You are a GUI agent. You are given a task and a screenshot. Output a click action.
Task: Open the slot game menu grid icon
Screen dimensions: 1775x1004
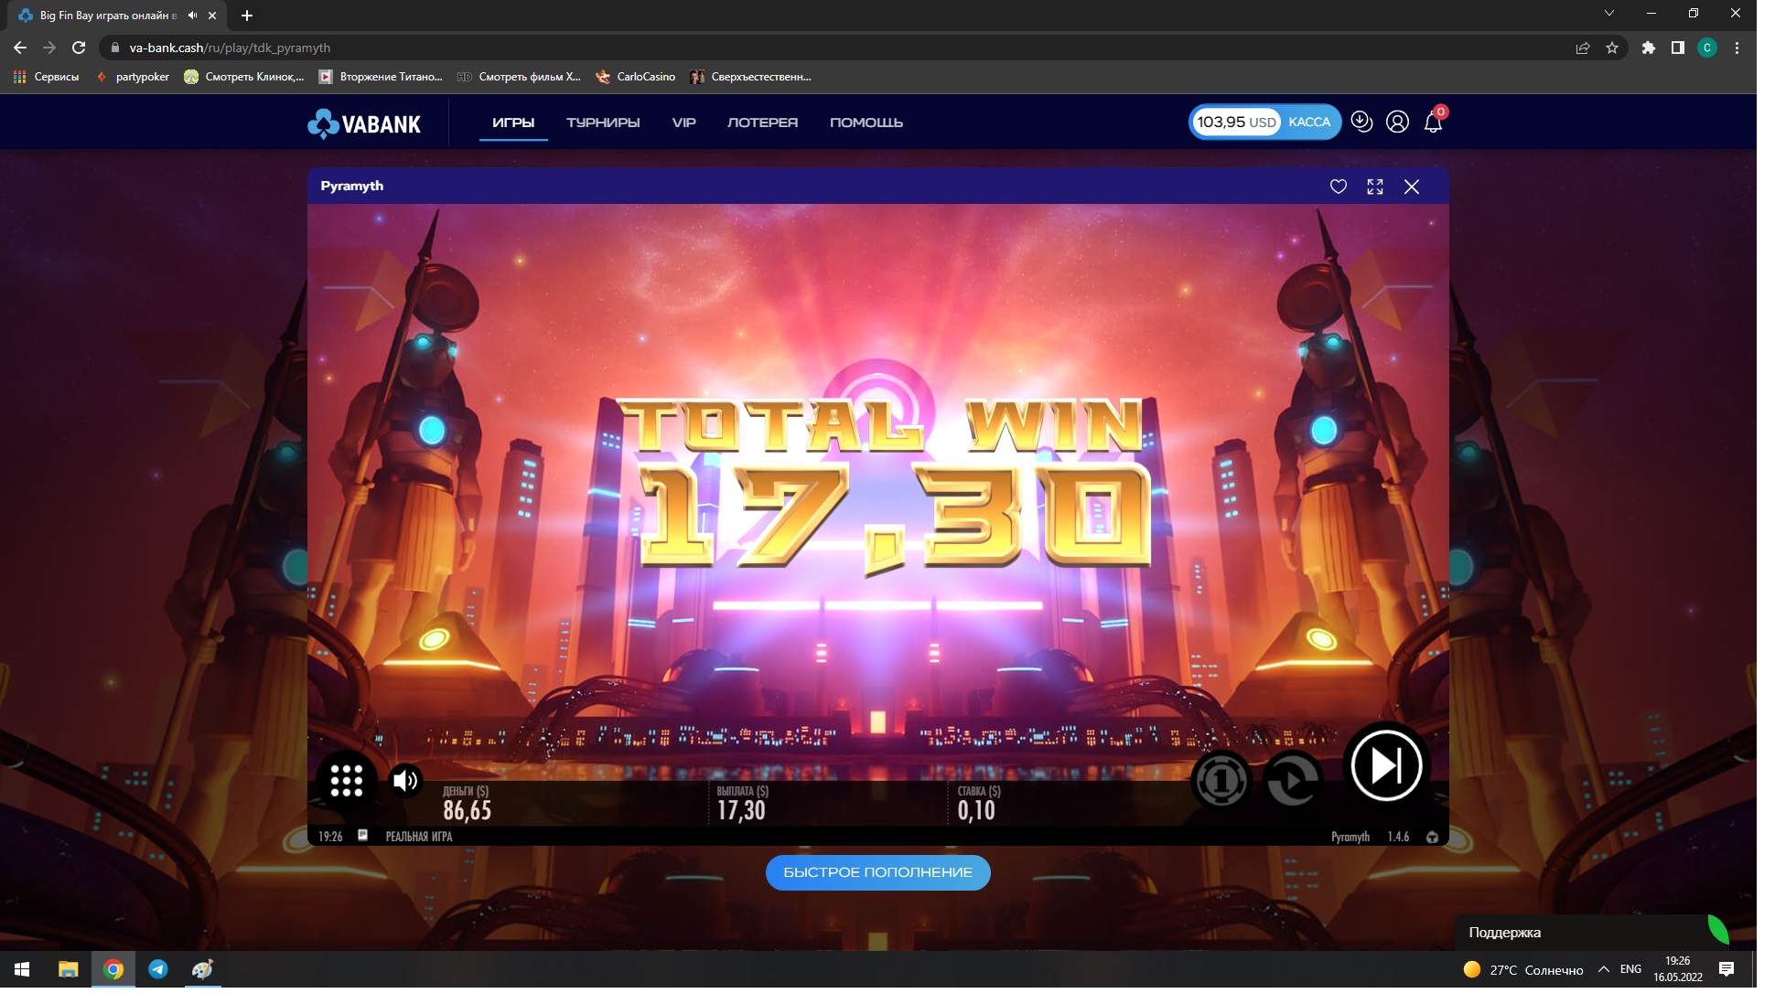347,780
